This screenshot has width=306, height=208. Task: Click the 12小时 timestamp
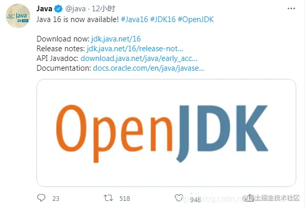103,9
